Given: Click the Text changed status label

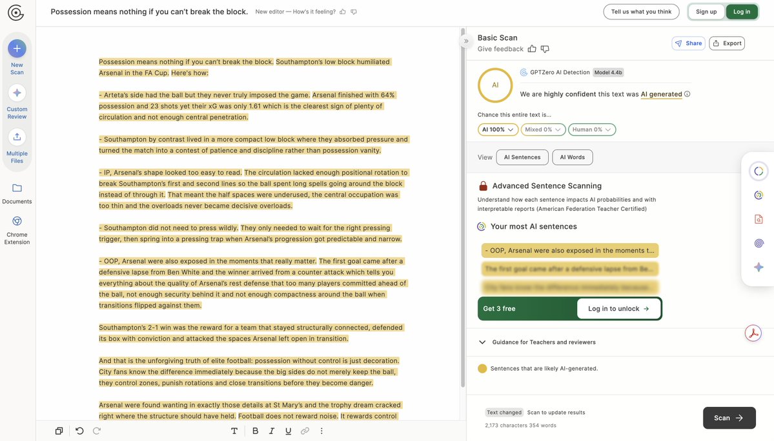Looking at the screenshot, I should (504, 413).
